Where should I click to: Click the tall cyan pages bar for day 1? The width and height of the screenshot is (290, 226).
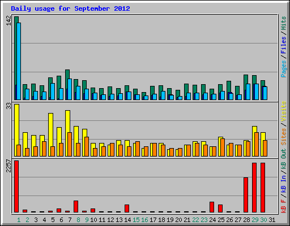click(19, 61)
